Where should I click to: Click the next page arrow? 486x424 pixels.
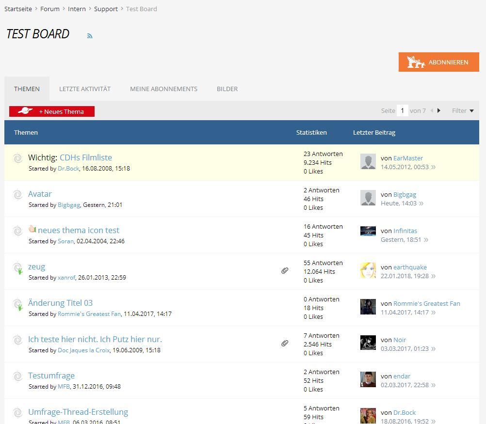pyautogui.click(x=439, y=111)
